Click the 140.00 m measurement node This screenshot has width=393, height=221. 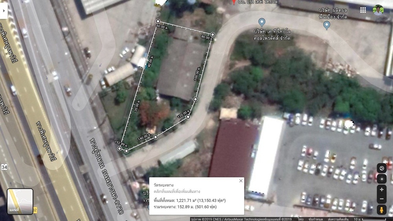click(155, 137)
